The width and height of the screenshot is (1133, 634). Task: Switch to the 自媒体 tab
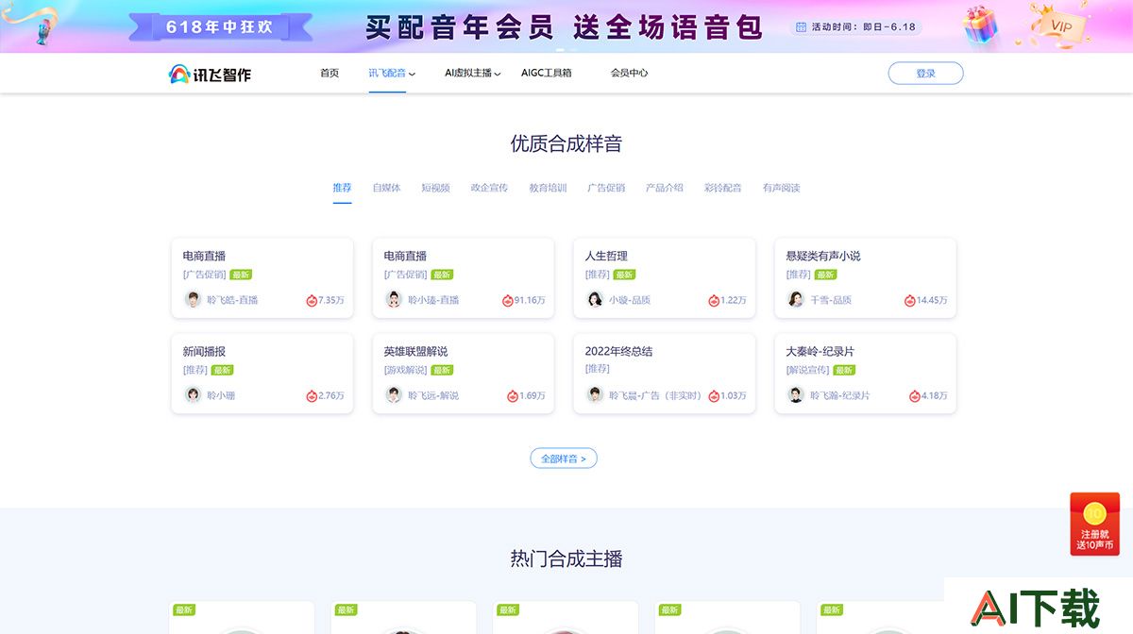386,188
